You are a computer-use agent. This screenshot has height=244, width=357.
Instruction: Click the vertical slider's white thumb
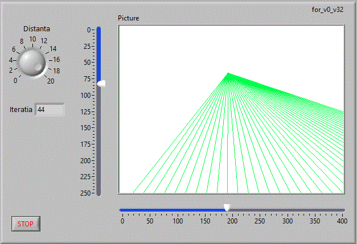(101, 84)
